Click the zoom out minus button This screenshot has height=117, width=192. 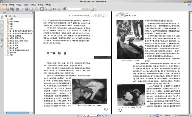tap(175, 115)
